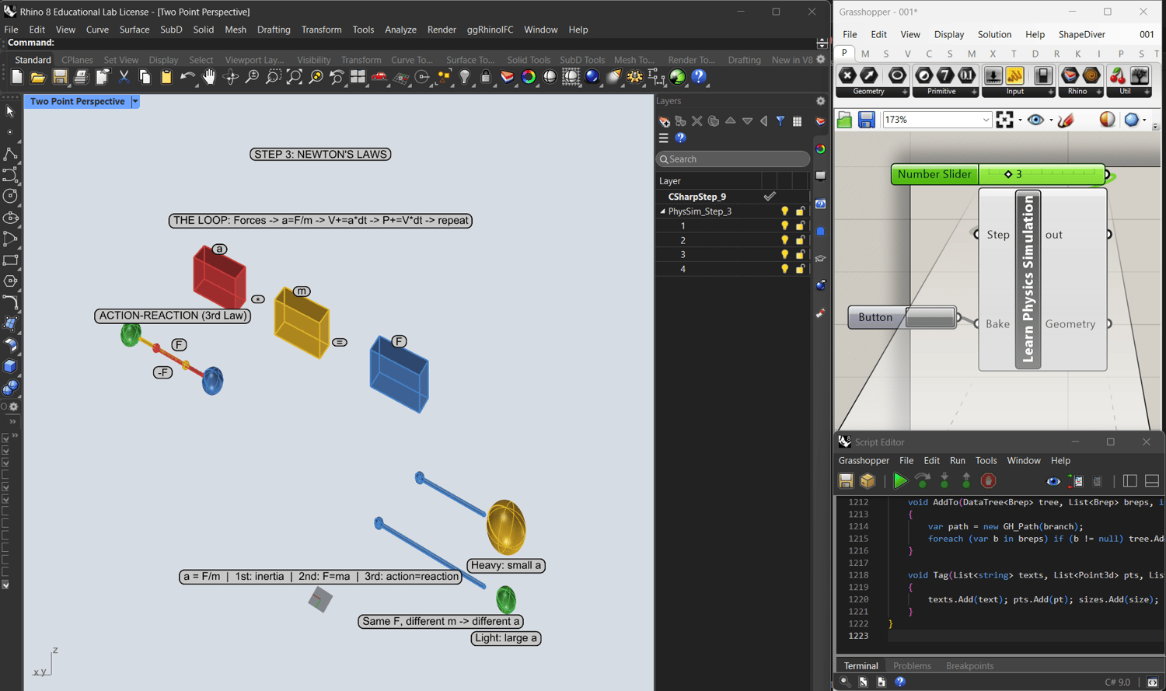The width and height of the screenshot is (1166, 691).
Task: Open the 173% zoom level dropdown
Action: [986, 120]
